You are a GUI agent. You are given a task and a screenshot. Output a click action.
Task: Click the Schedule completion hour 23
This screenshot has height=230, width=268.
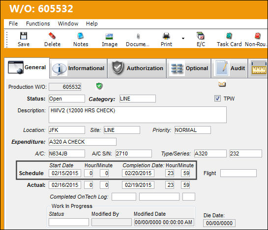(170, 173)
